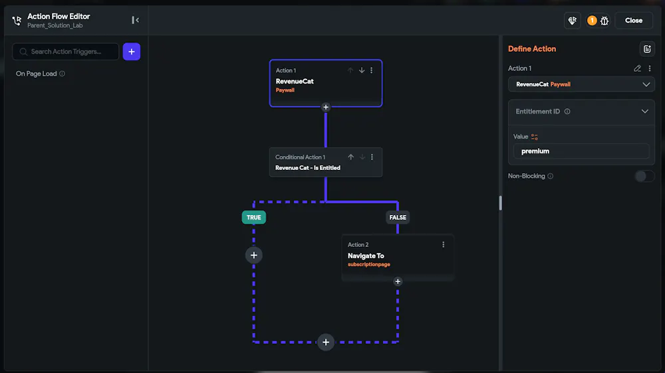Select the RevenueCat Paywall action card
This screenshot has width=665, height=373.
(326, 84)
